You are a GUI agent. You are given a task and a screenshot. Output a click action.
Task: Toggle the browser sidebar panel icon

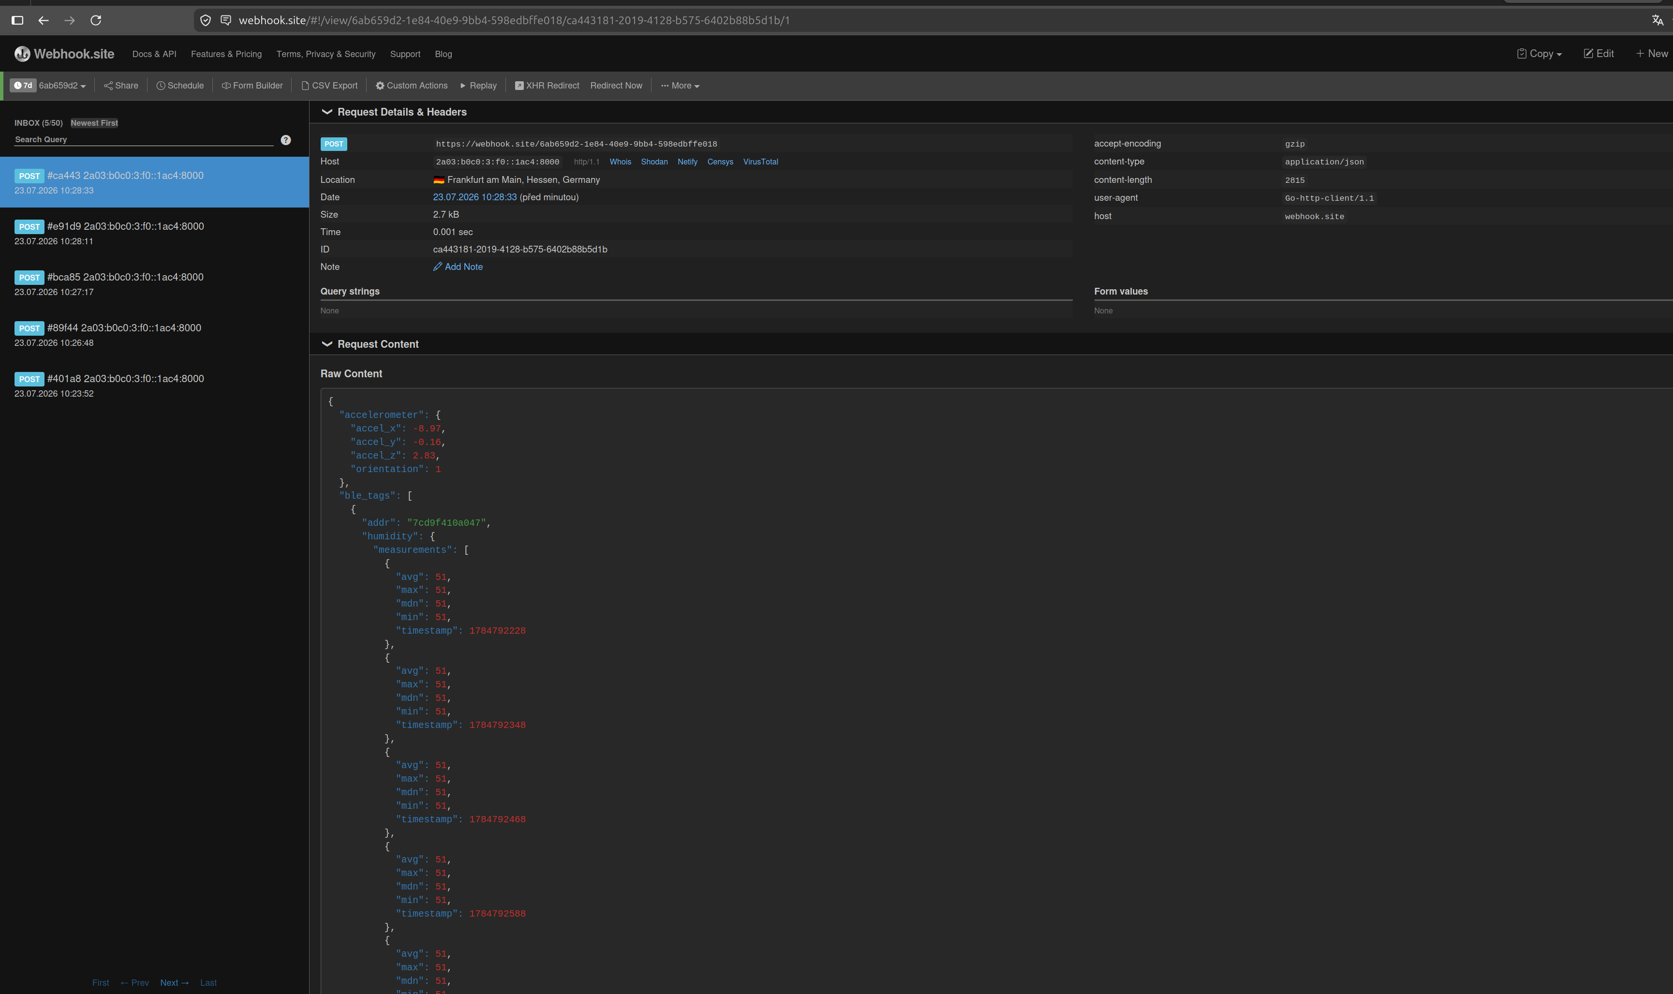point(17,20)
